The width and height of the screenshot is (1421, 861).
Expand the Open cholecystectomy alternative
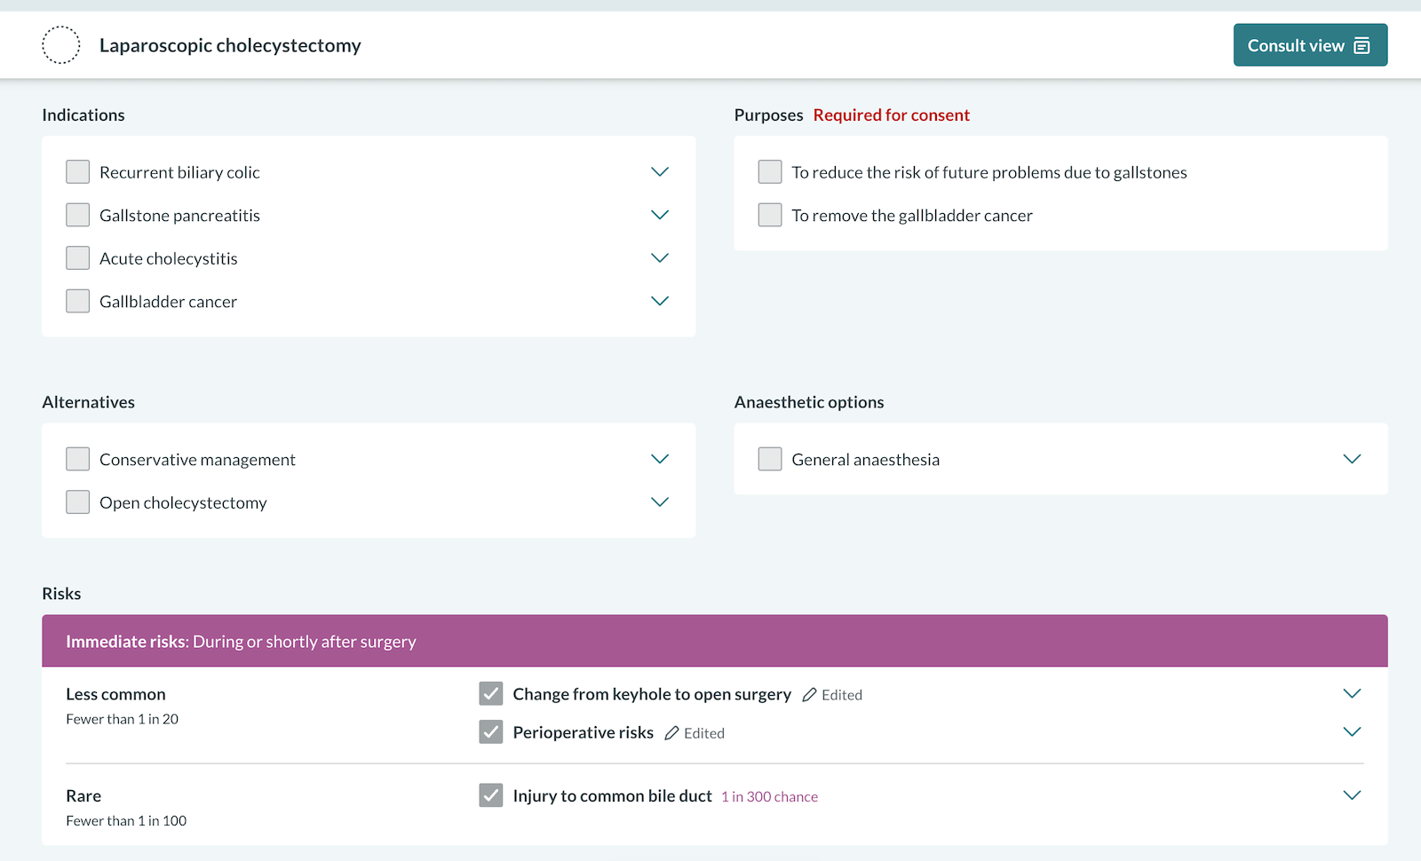[660, 502]
